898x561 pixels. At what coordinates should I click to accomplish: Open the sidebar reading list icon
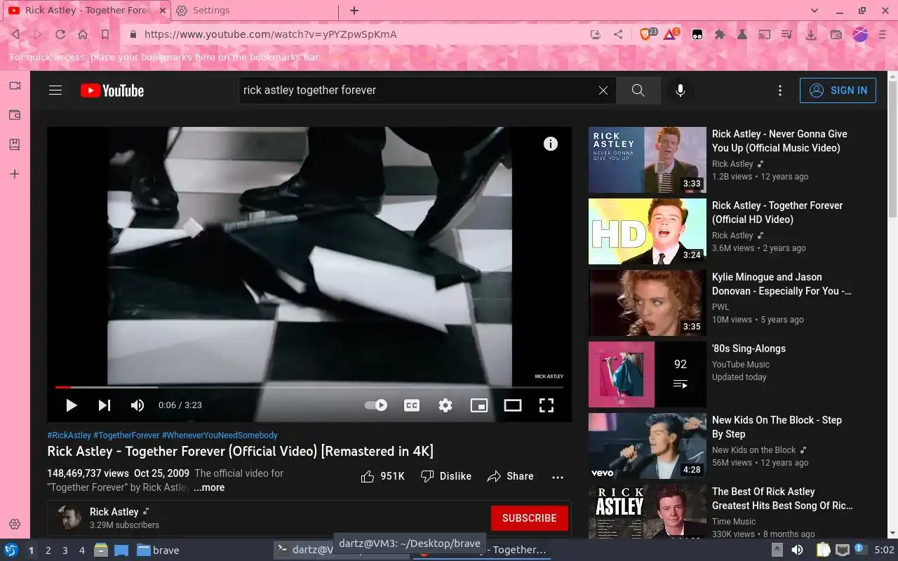tap(15, 144)
